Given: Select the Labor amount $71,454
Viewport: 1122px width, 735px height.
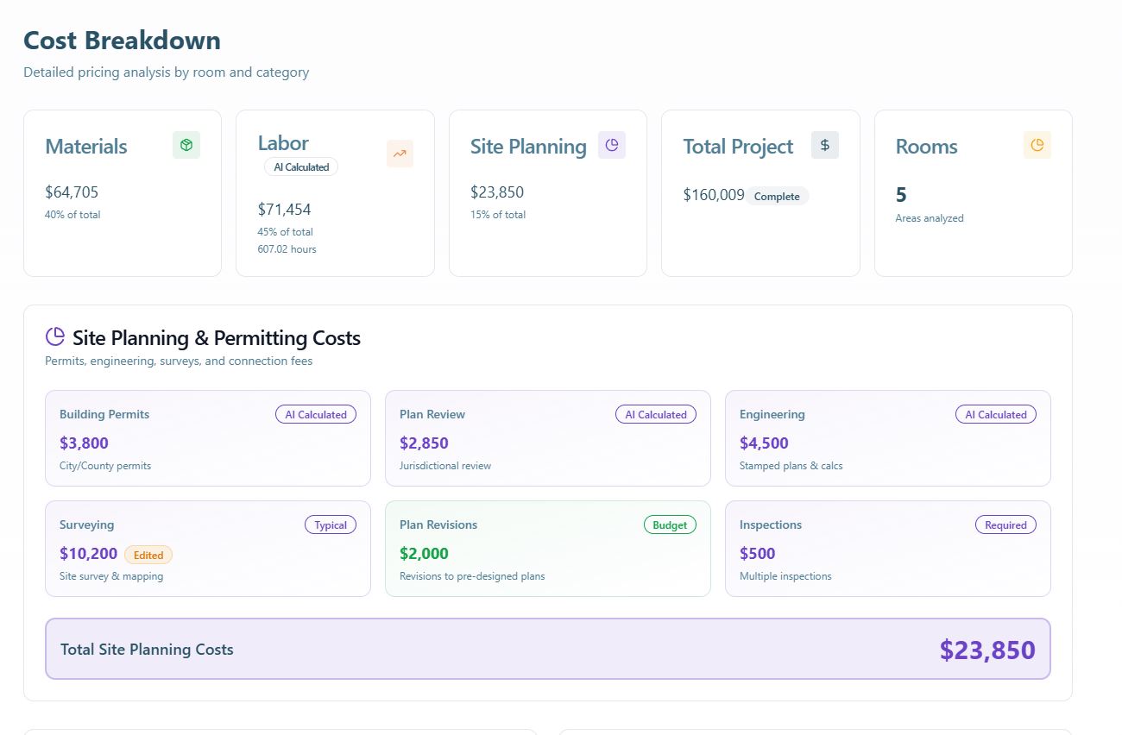Looking at the screenshot, I should click(x=284, y=210).
